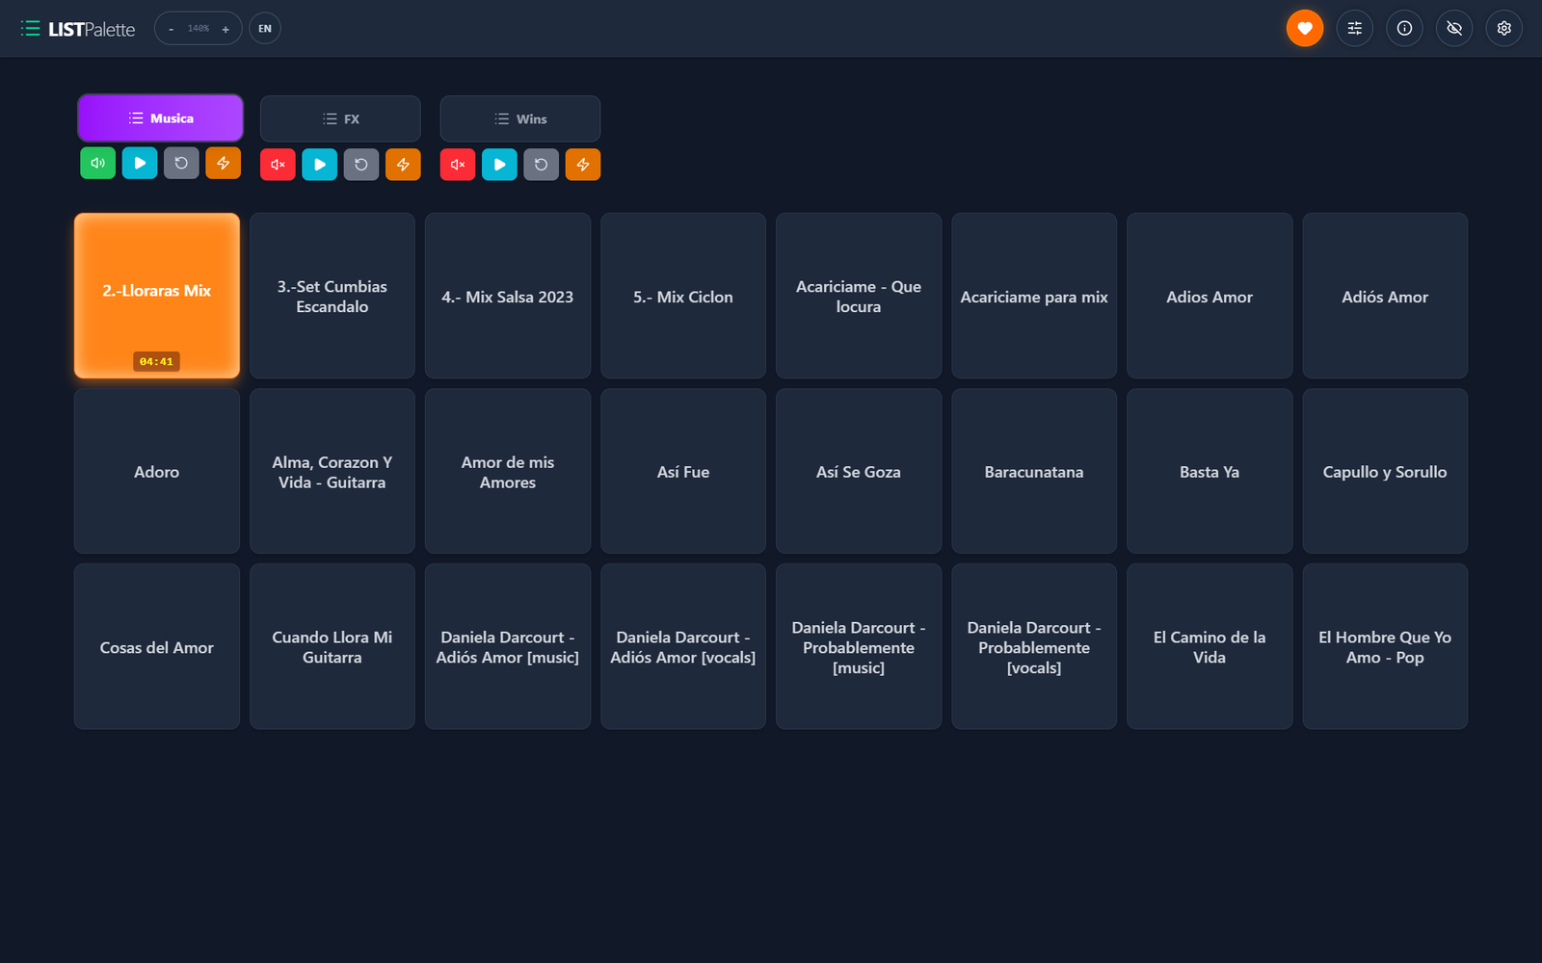Click the play icon under the Musica group
Screen dimensions: 1542x963
(x=139, y=163)
